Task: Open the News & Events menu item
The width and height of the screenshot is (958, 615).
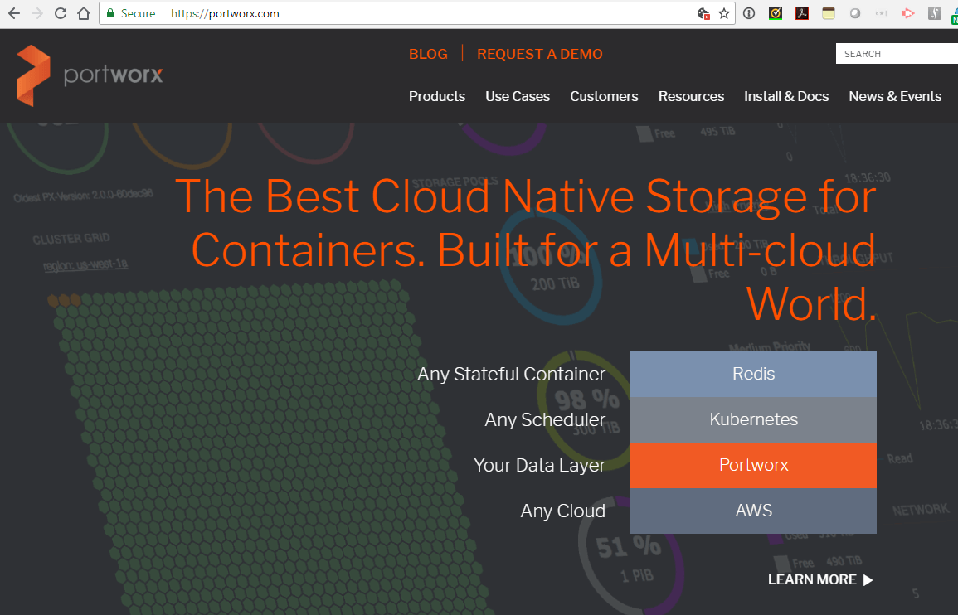Action: (x=895, y=96)
